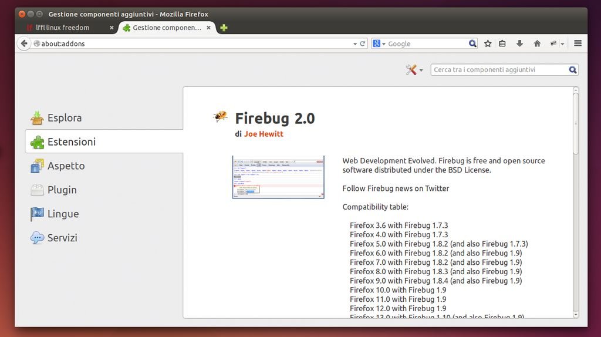Image resolution: width=601 pixels, height=337 pixels.
Task: Close the lffl linux freedom tab
Action: [112, 28]
